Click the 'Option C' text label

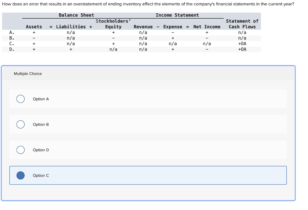(41, 176)
